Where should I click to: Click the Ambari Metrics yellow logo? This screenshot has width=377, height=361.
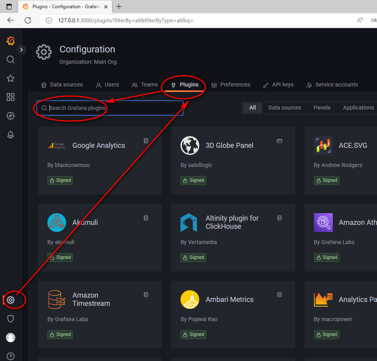[x=190, y=300]
